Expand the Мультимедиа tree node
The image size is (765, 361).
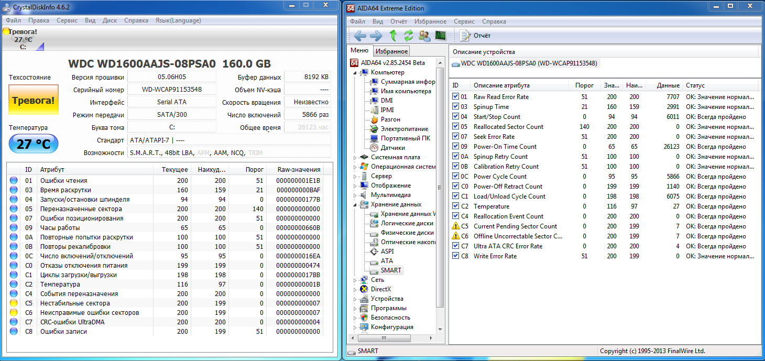[x=355, y=195]
